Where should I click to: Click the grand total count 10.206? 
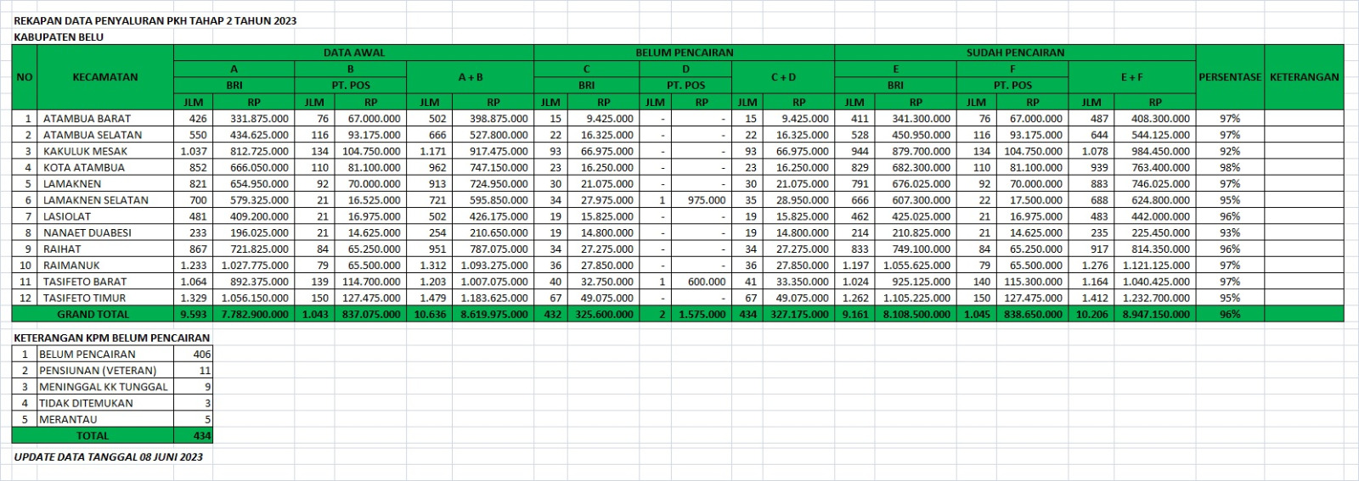click(x=1091, y=314)
